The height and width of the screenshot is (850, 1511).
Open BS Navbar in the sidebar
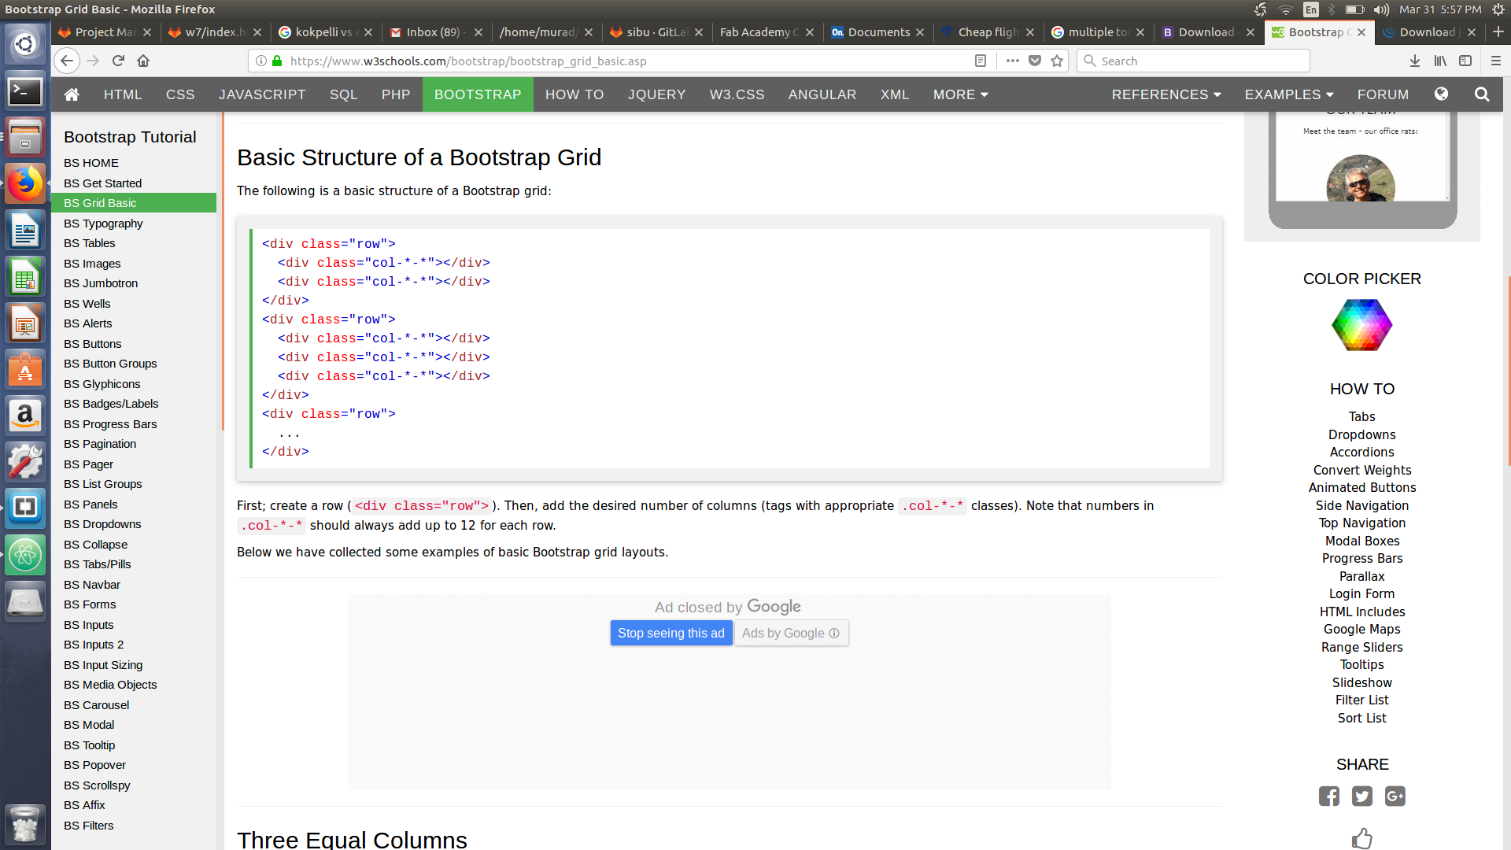tap(92, 585)
